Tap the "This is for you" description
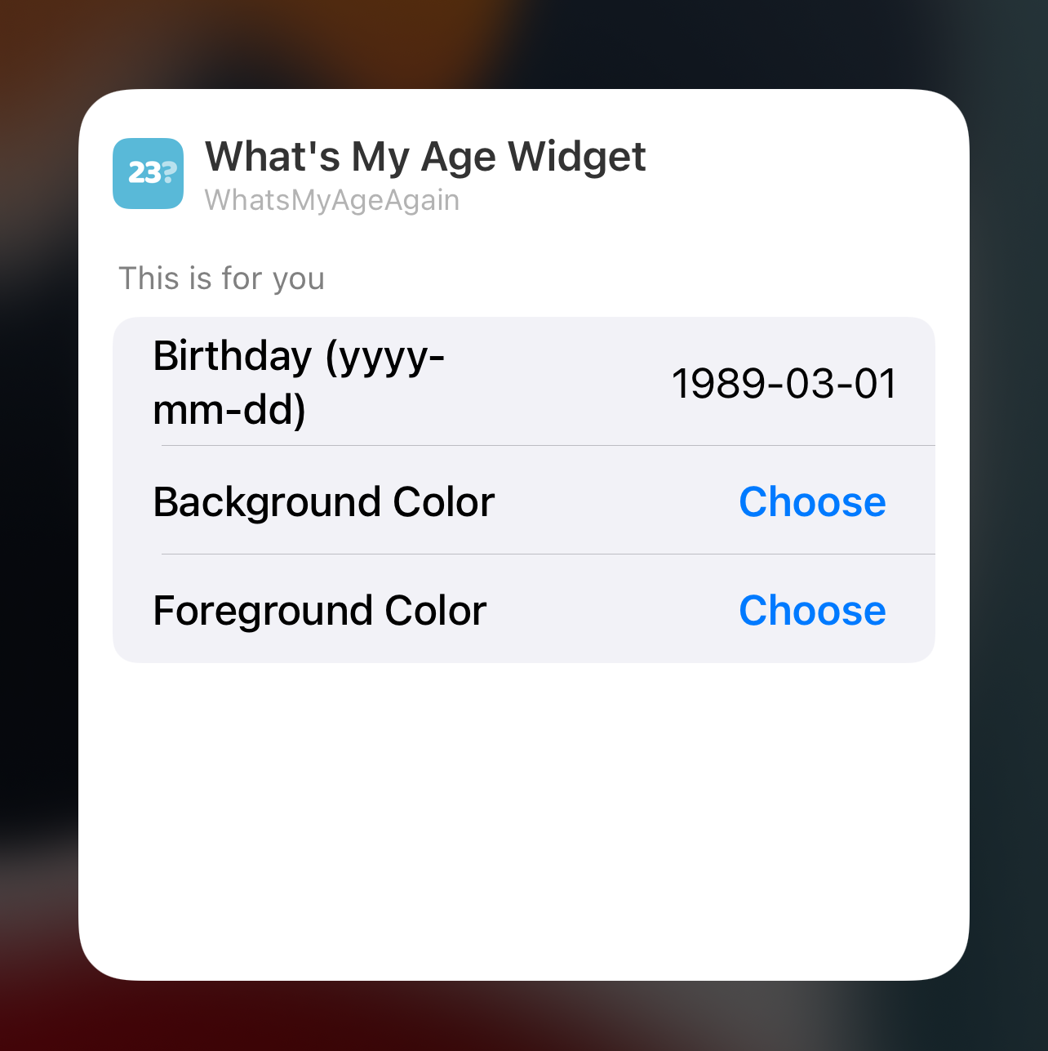 tap(222, 278)
